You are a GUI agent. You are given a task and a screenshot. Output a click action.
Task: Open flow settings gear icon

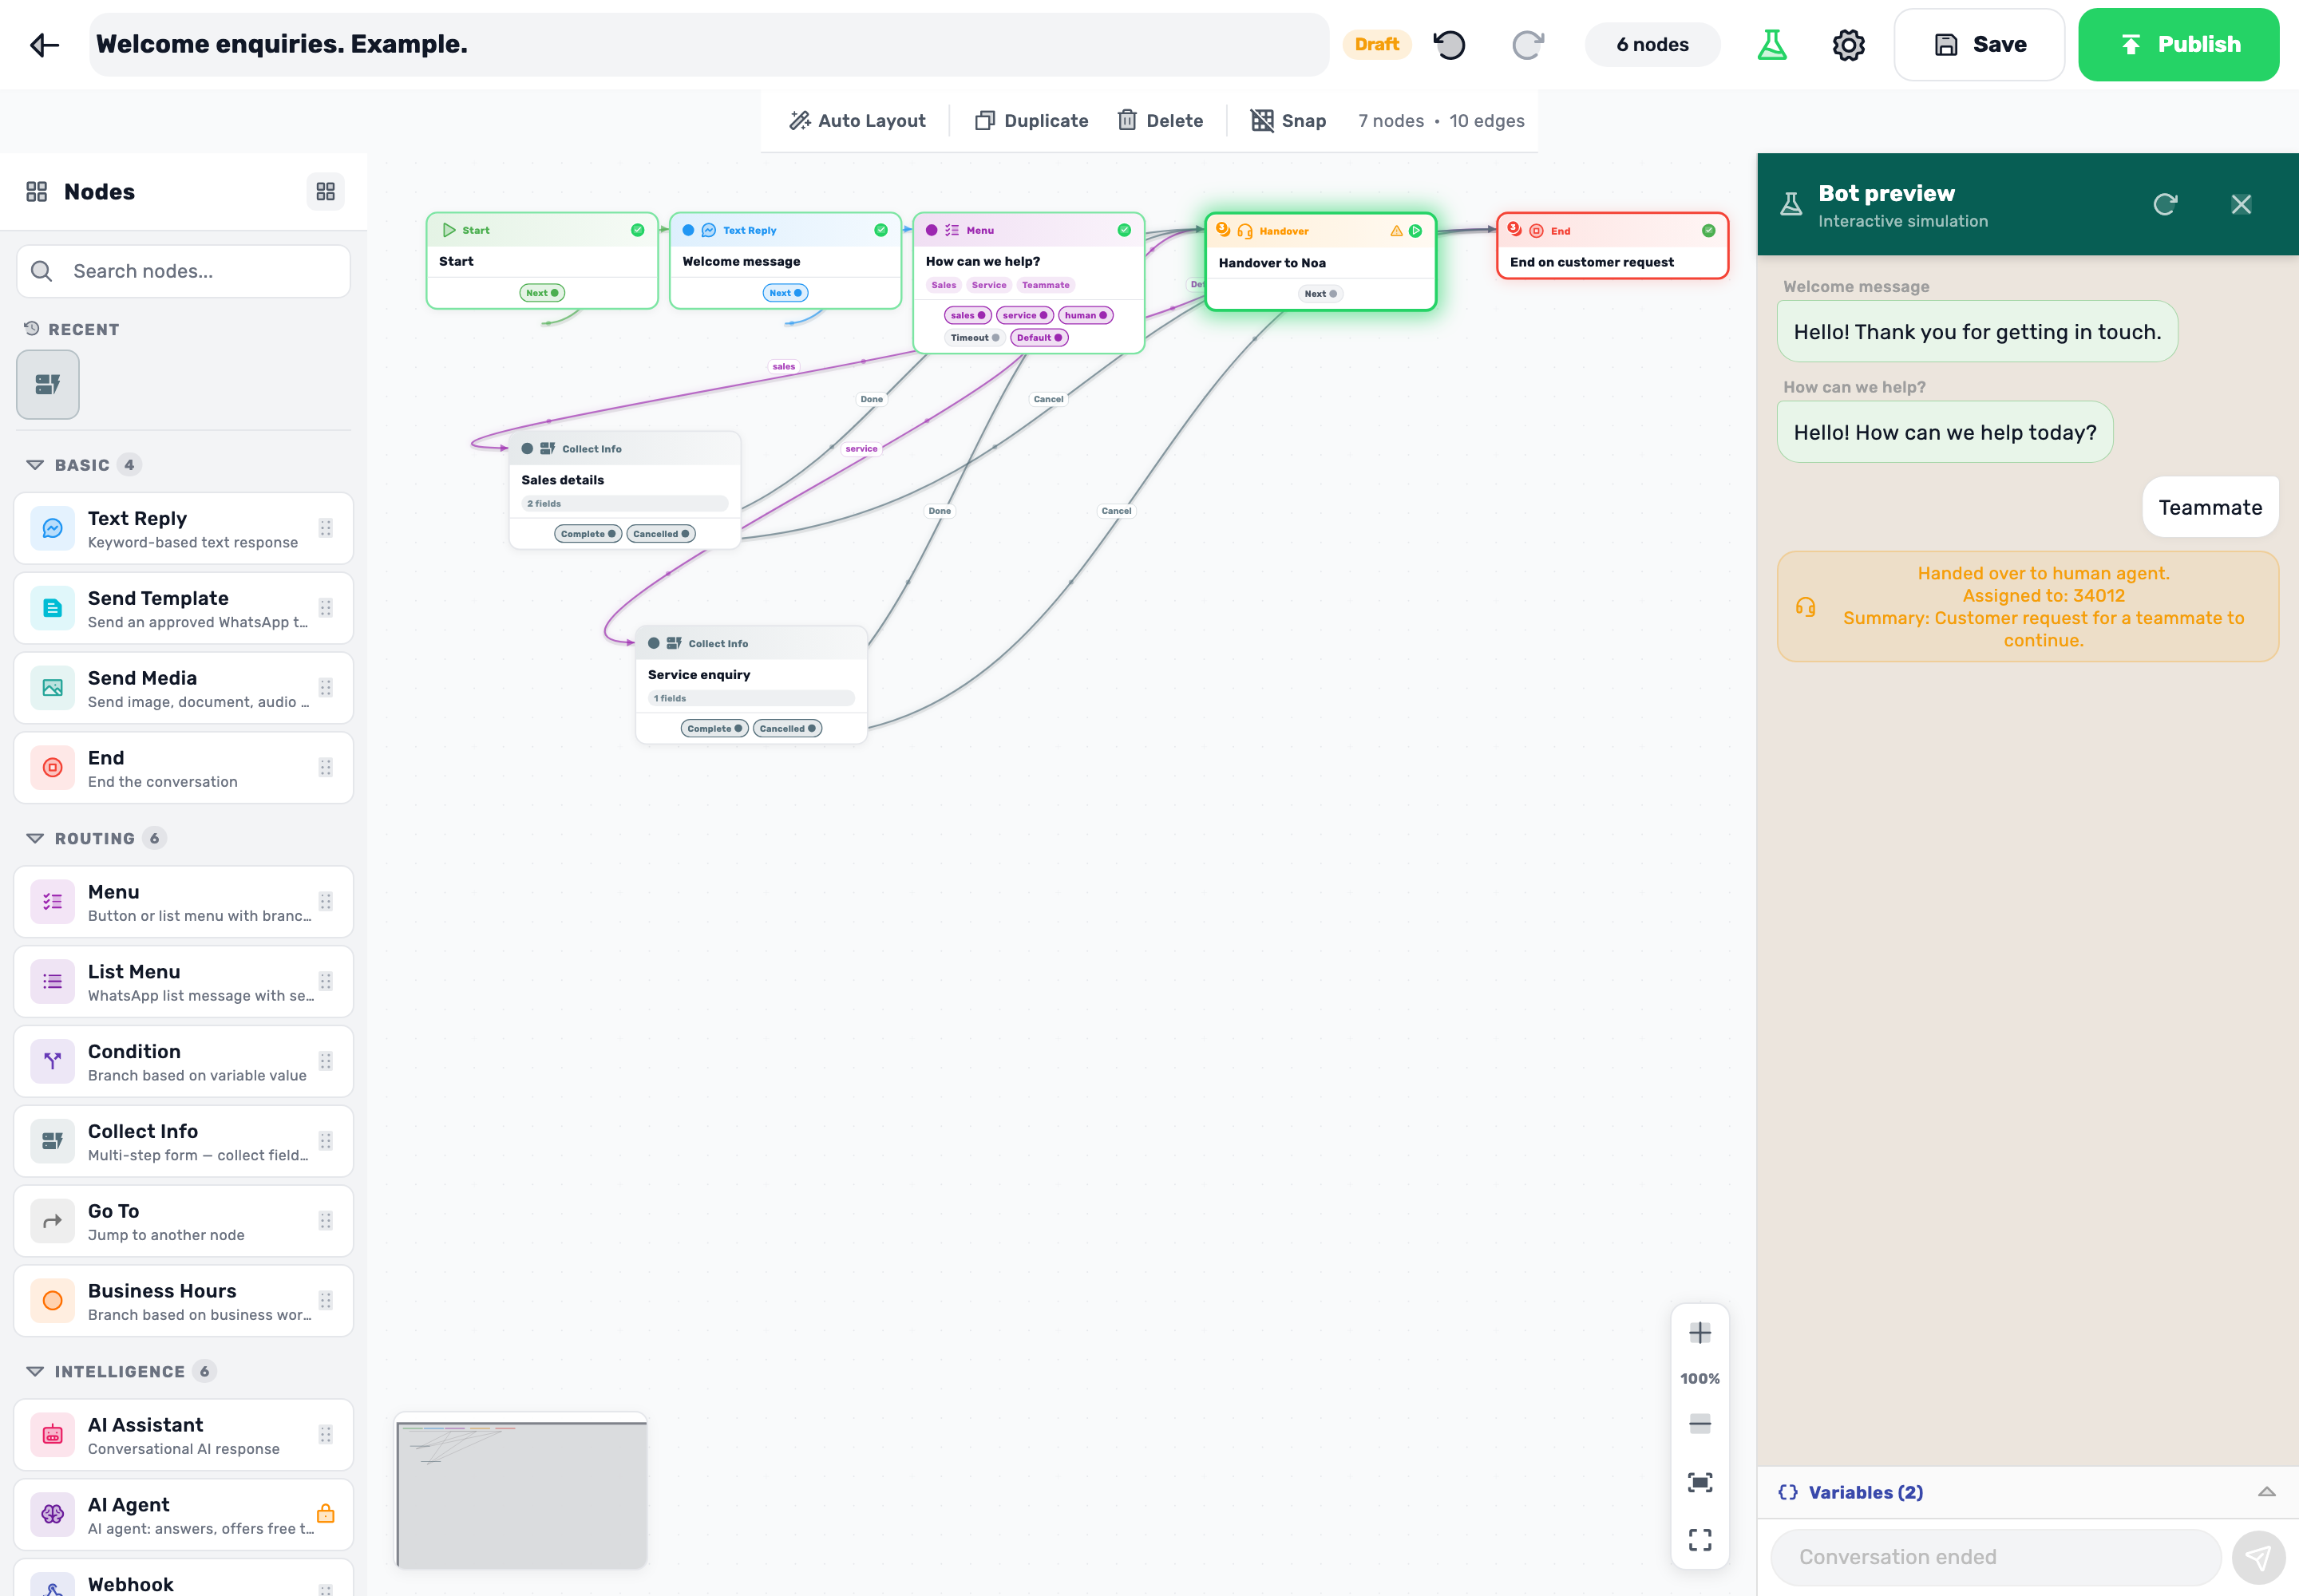pyautogui.click(x=1848, y=44)
